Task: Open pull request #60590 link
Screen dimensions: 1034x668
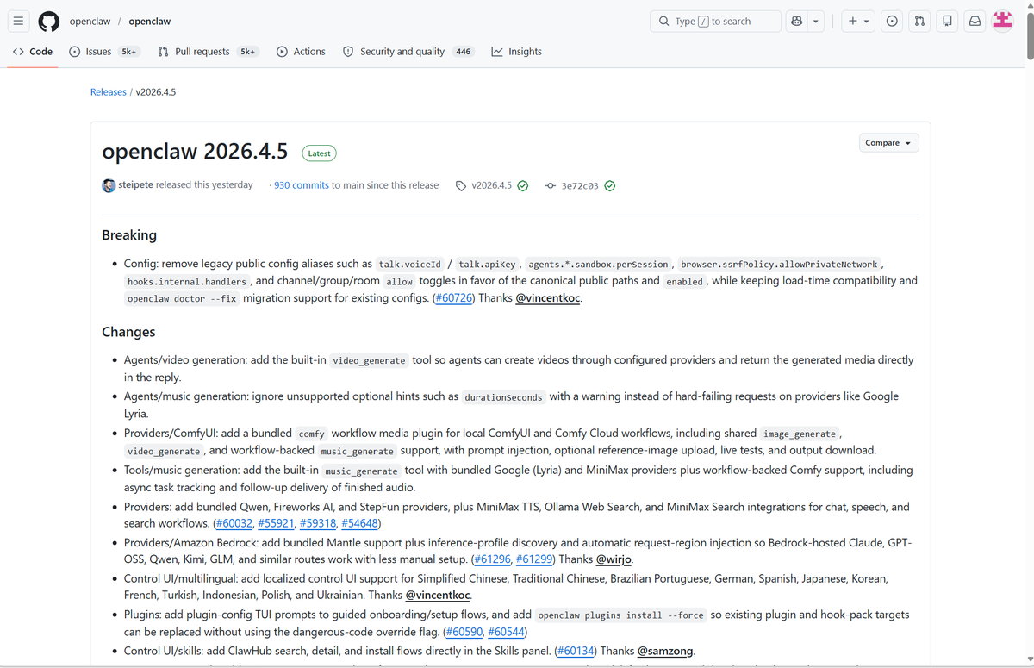Action: [466, 632]
